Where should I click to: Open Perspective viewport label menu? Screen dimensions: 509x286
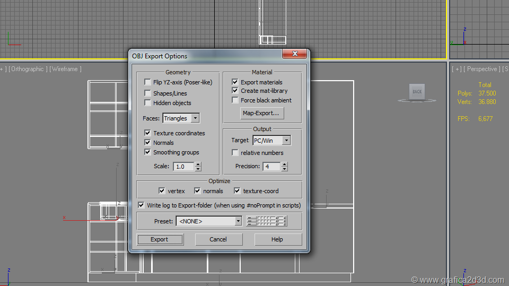482,69
